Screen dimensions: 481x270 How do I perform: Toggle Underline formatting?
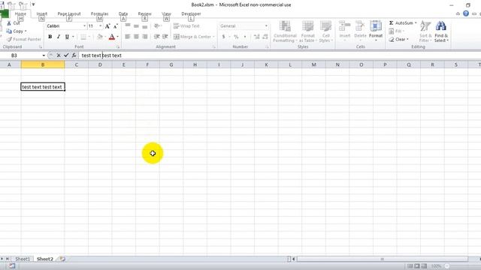click(67, 37)
